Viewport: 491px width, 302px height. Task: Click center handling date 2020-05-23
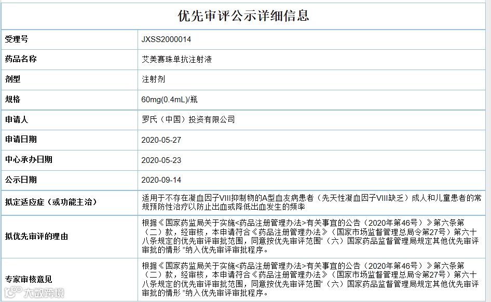pyautogui.click(x=161, y=160)
